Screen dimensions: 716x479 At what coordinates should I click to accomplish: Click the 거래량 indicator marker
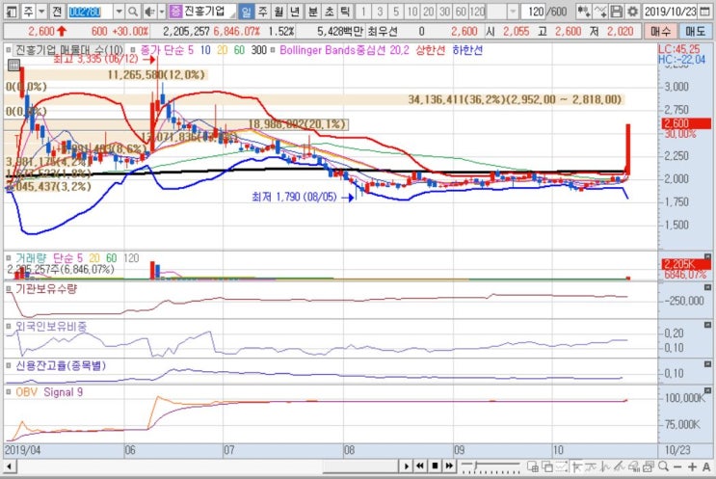(9, 258)
